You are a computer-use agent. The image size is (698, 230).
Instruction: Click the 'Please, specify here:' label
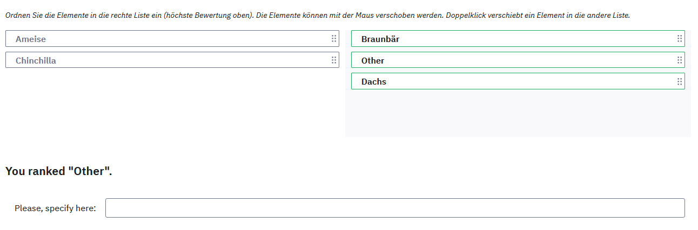point(55,208)
